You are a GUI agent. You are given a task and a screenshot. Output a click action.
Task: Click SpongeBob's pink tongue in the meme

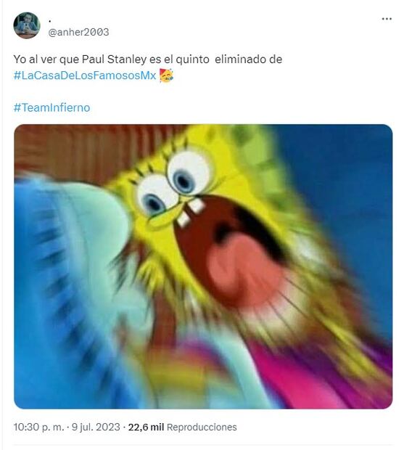[x=244, y=270]
